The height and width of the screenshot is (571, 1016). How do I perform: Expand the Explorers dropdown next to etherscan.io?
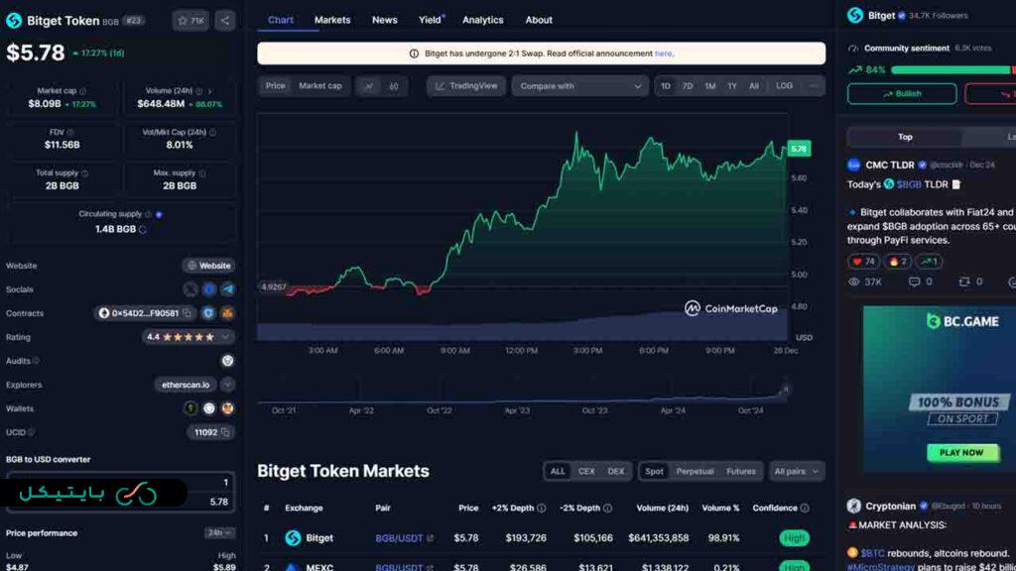tap(227, 385)
